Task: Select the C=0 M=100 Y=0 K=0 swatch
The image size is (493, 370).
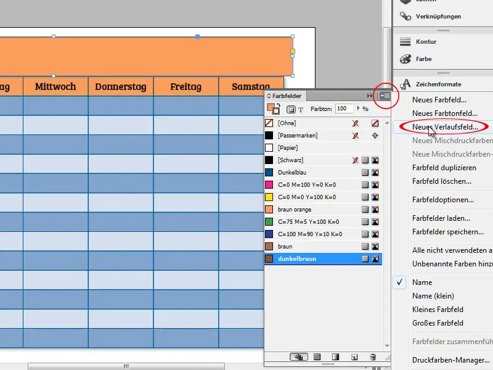Action: click(323, 184)
